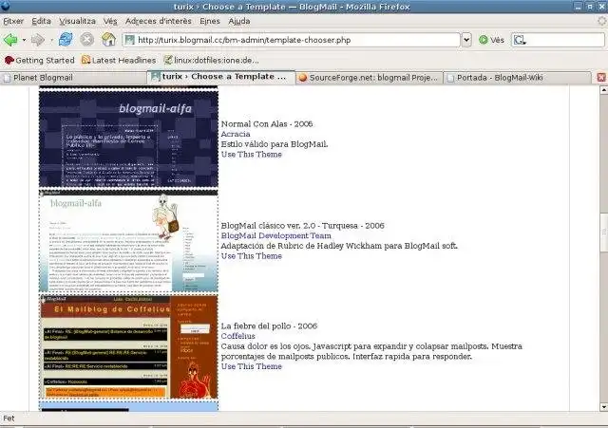Click the dark blue blogmail-alfa theme thumbnail
Viewport: 608px width, 428px height.
click(x=128, y=140)
